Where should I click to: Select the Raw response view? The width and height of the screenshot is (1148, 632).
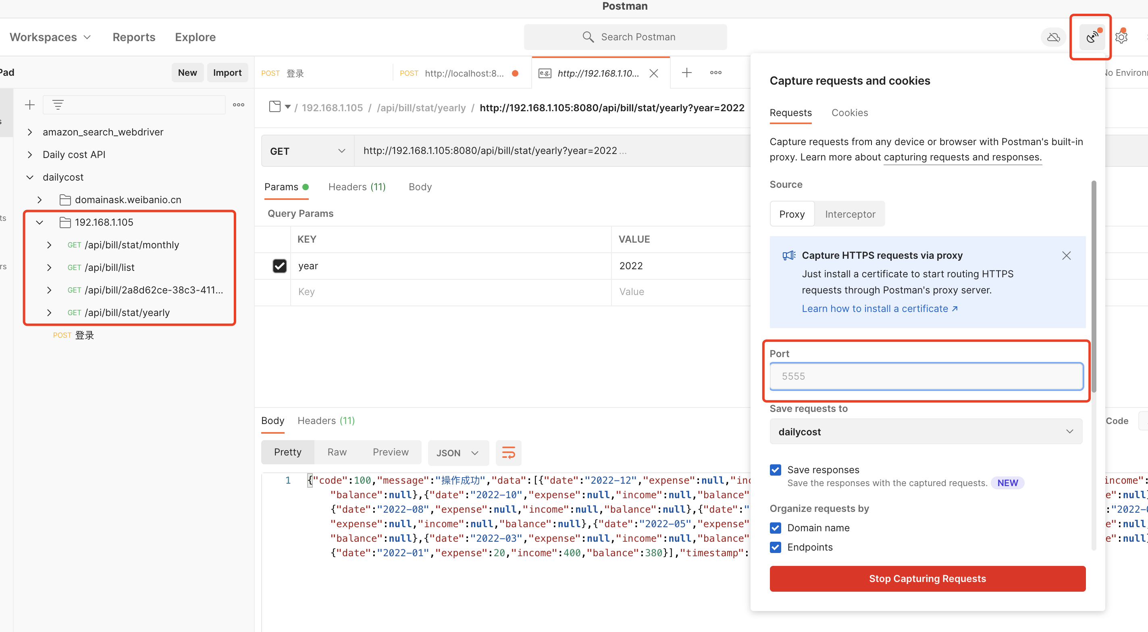click(337, 452)
